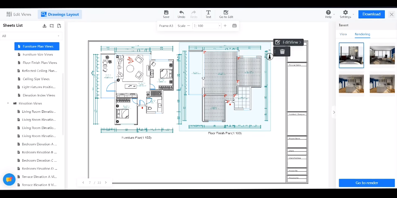
Task: Switch to the View tab in Insert panel
Action: tap(343, 34)
